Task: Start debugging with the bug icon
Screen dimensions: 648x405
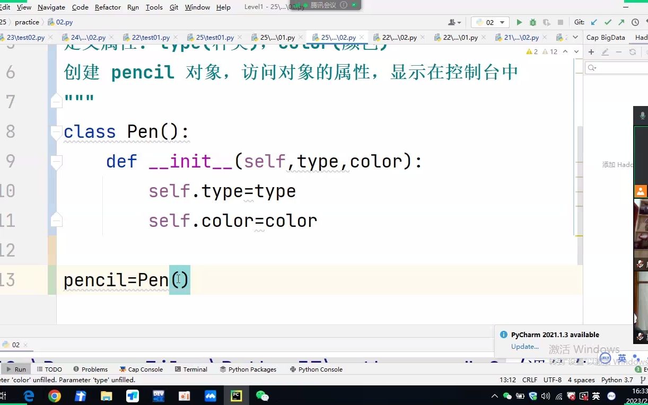Action: click(533, 22)
